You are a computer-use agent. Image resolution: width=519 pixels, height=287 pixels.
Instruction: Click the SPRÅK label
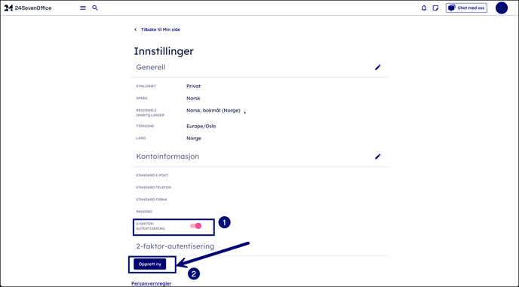coord(142,98)
